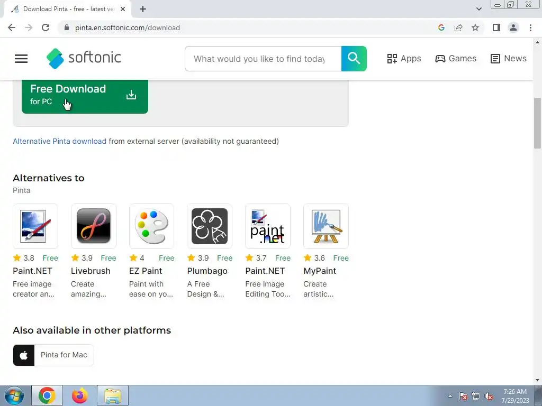
Task: Open the Games section
Action: pos(456,59)
